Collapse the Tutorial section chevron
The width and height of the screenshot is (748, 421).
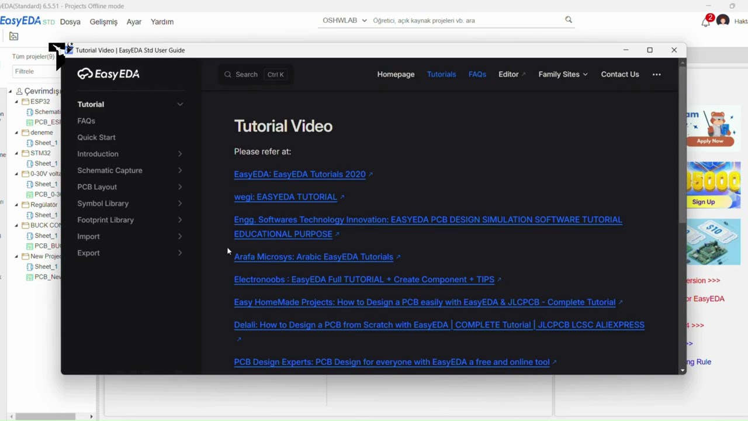180,104
